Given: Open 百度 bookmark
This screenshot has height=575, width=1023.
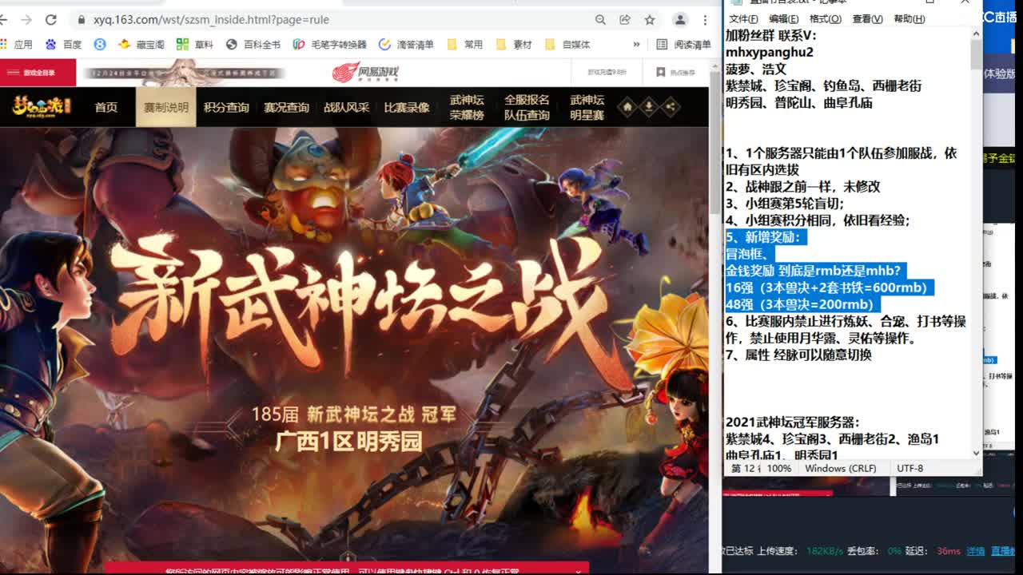Looking at the screenshot, I should pyautogui.click(x=63, y=45).
